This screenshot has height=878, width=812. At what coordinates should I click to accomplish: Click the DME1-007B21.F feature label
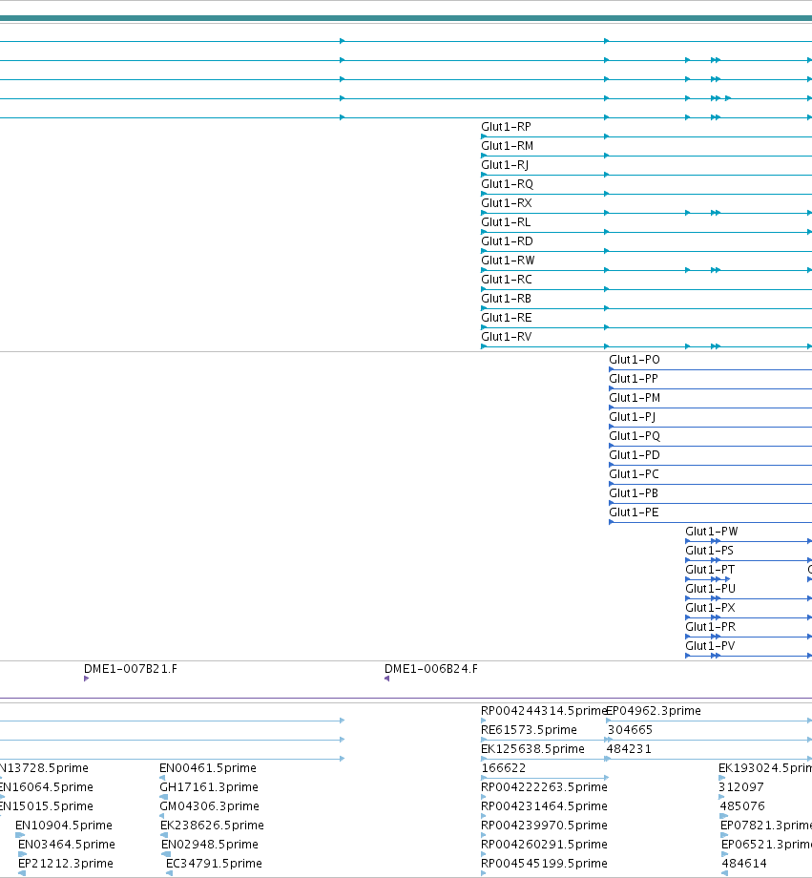131,669
